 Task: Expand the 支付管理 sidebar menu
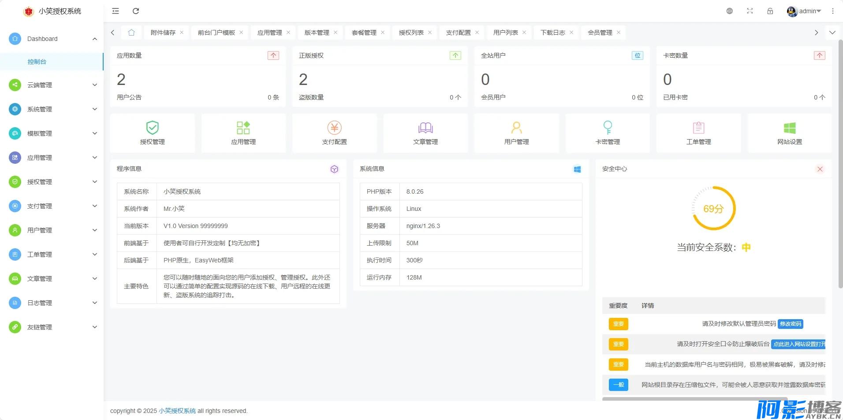pos(53,206)
